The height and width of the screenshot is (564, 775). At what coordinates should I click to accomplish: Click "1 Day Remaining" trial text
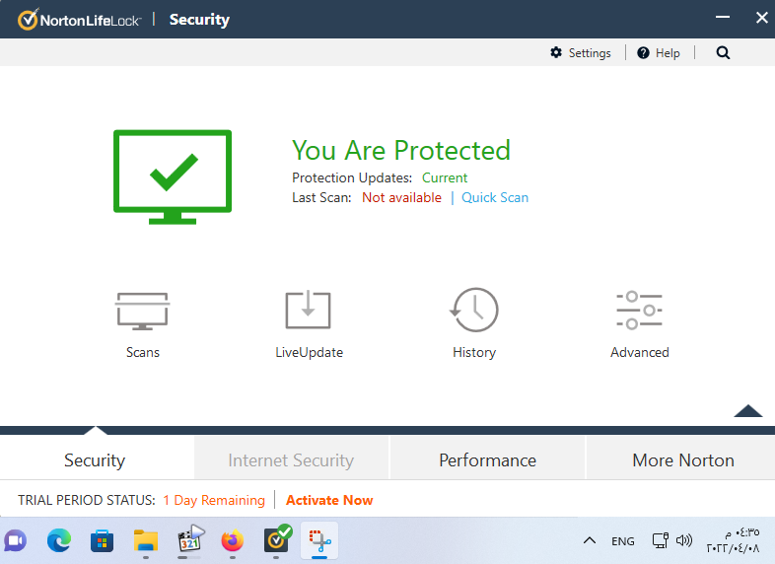[214, 500]
